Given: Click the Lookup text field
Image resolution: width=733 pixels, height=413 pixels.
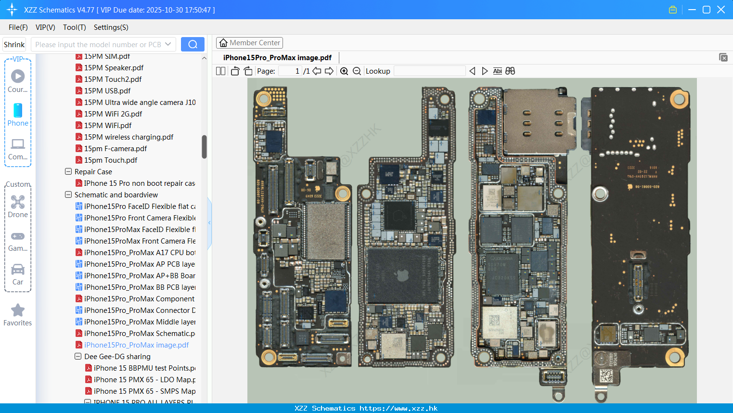Looking at the screenshot, I should 429,71.
